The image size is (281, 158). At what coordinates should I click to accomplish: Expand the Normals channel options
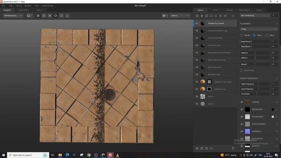[277, 131]
